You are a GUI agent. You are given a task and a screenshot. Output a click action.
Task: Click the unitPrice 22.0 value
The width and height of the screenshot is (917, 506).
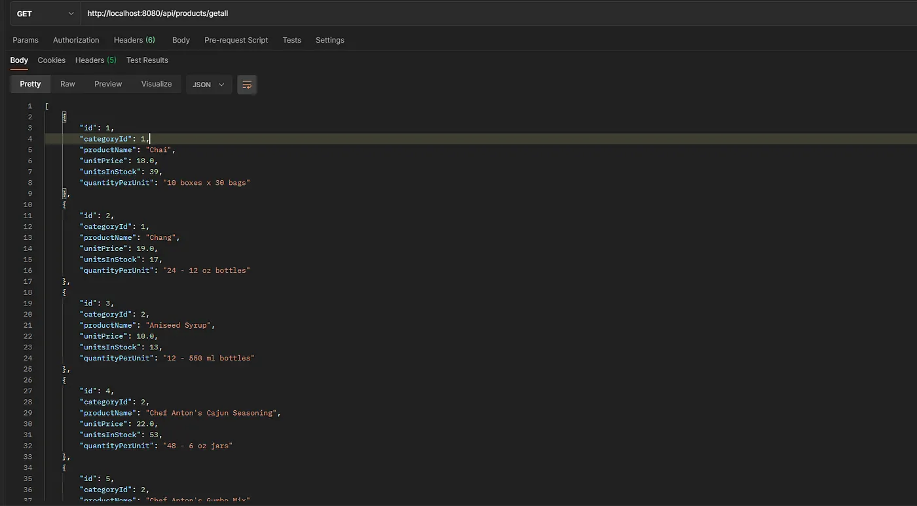(x=145, y=424)
